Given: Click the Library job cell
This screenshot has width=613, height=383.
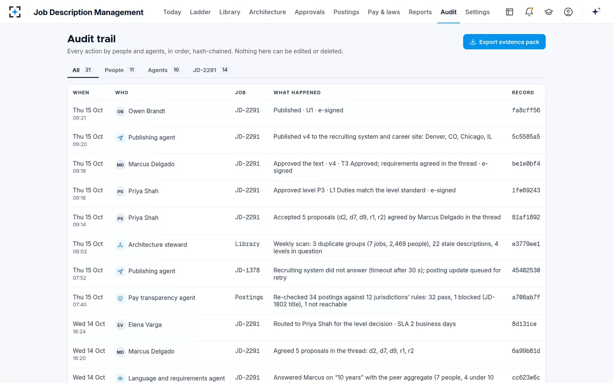Looking at the screenshot, I should pos(247,244).
